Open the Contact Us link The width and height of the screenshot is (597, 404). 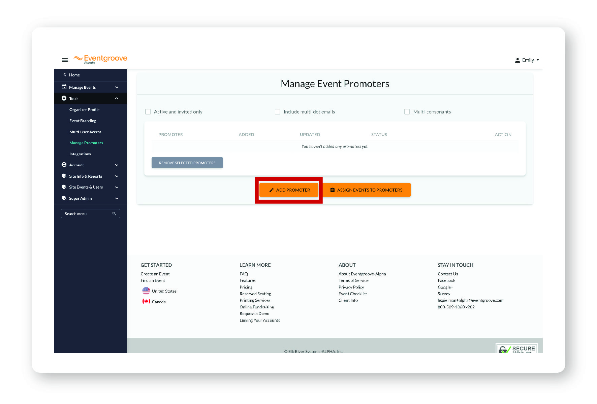pos(448,274)
